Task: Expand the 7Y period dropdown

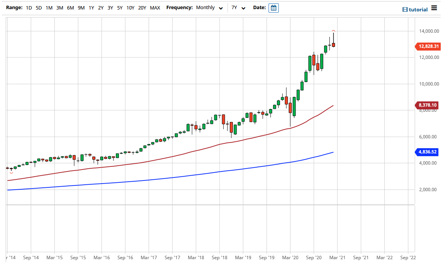Action: pyautogui.click(x=237, y=8)
